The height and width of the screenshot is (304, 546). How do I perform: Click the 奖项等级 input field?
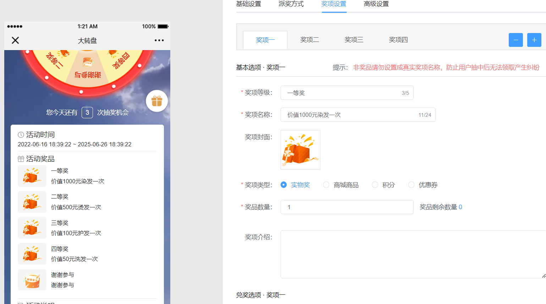[x=347, y=93]
